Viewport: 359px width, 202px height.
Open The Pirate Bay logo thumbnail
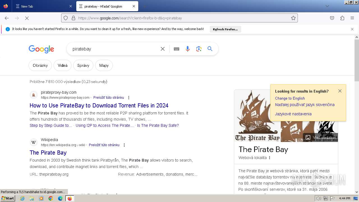pyautogui.click(x=257, y=116)
